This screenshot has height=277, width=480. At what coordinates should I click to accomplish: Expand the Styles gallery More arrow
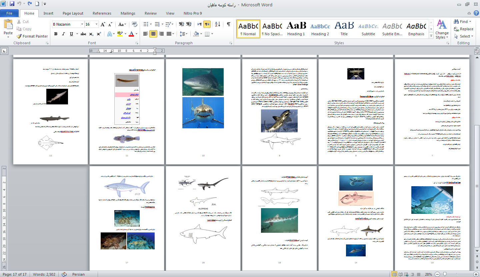[431, 36]
